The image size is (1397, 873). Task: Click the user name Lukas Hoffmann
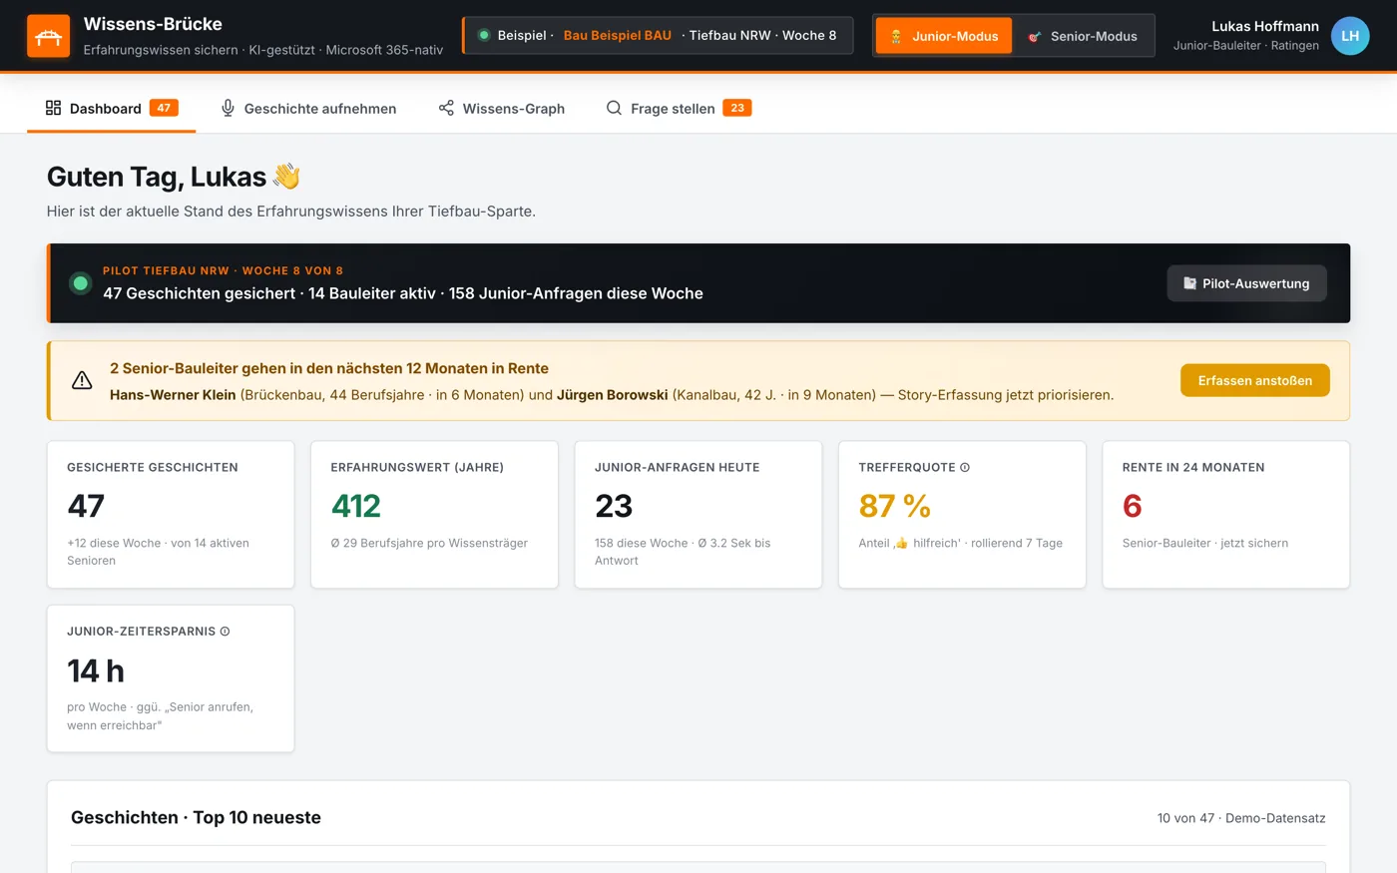click(x=1265, y=26)
